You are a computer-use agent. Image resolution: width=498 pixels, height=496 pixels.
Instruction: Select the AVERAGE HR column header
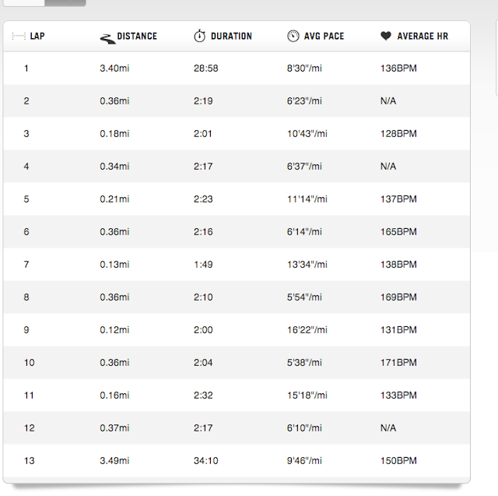[x=423, y=37]
